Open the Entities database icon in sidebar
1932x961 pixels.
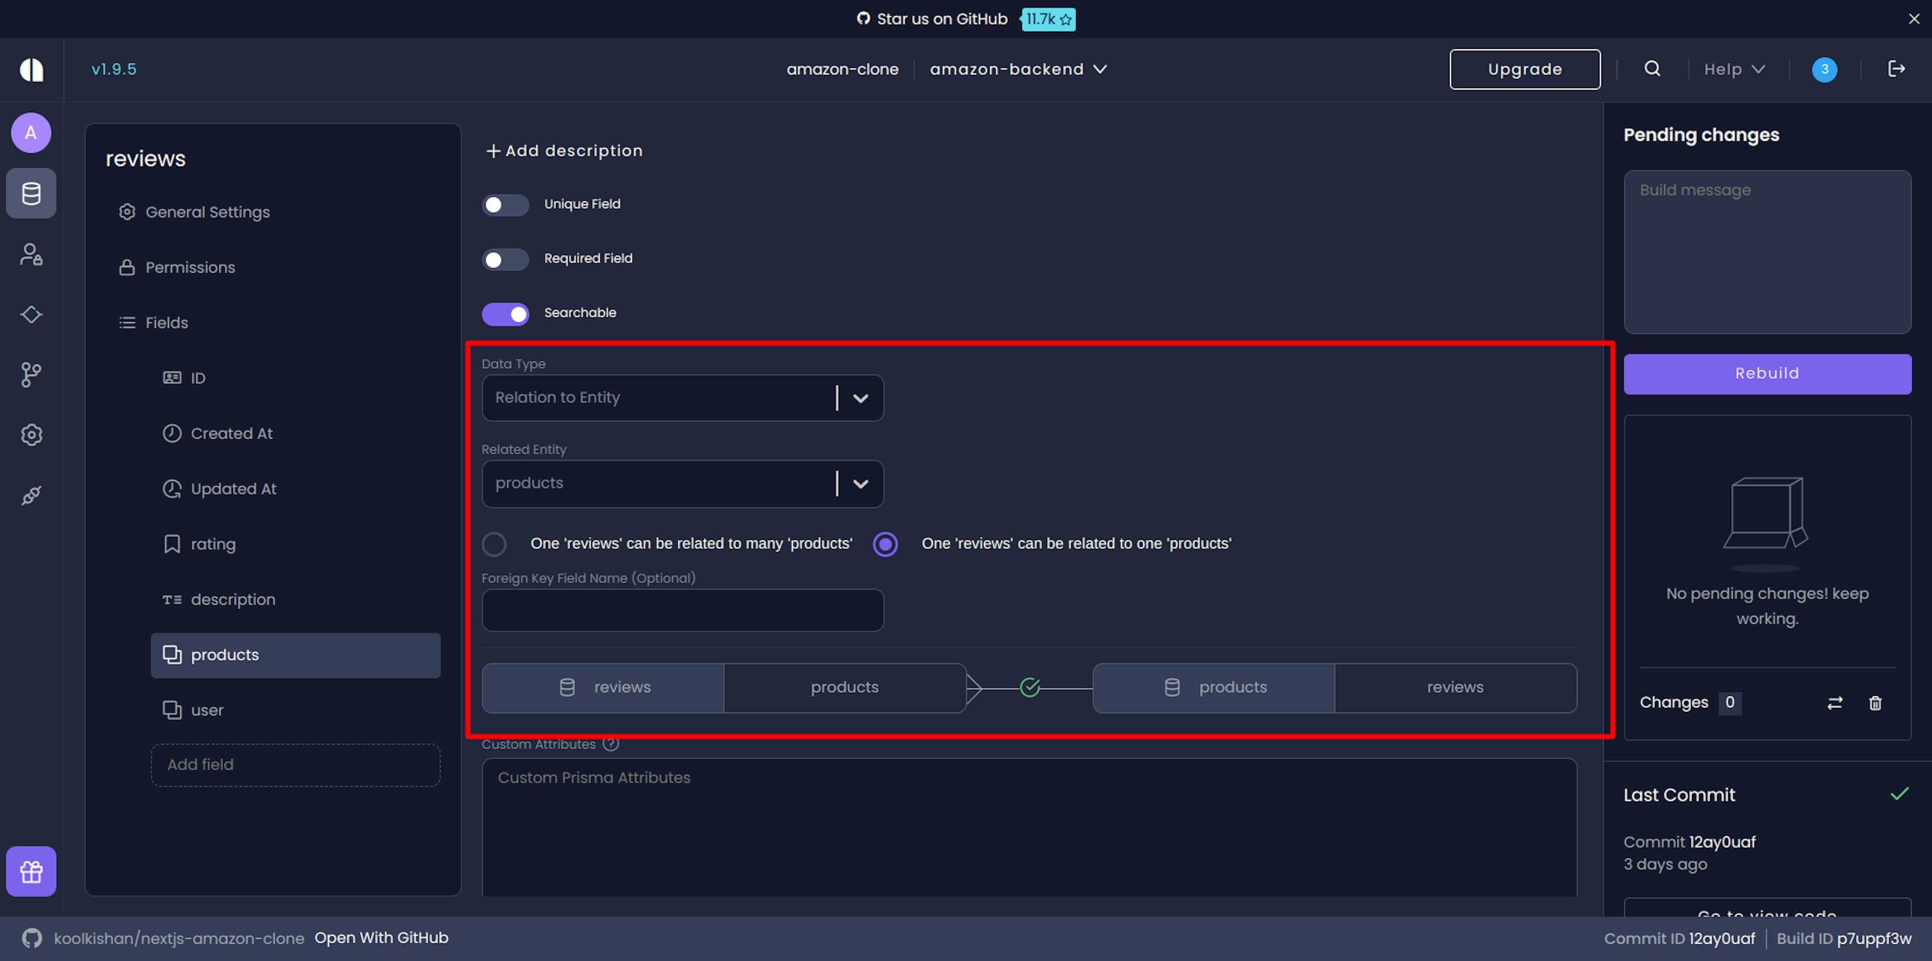click(x=31, y=194)
